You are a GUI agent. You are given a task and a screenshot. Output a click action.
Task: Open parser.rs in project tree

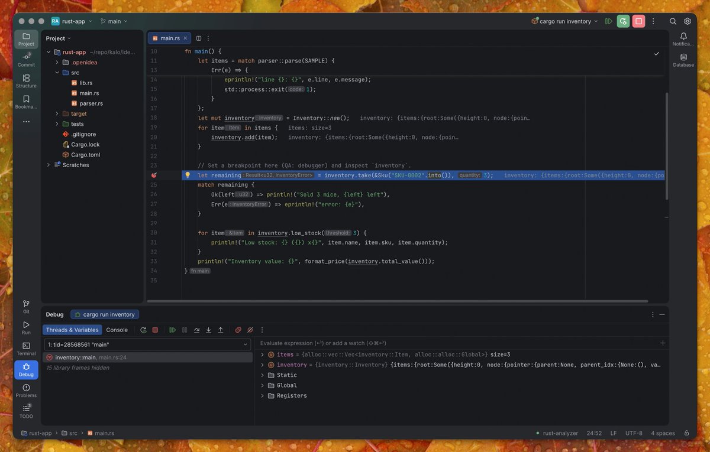(x=91, y=103)
